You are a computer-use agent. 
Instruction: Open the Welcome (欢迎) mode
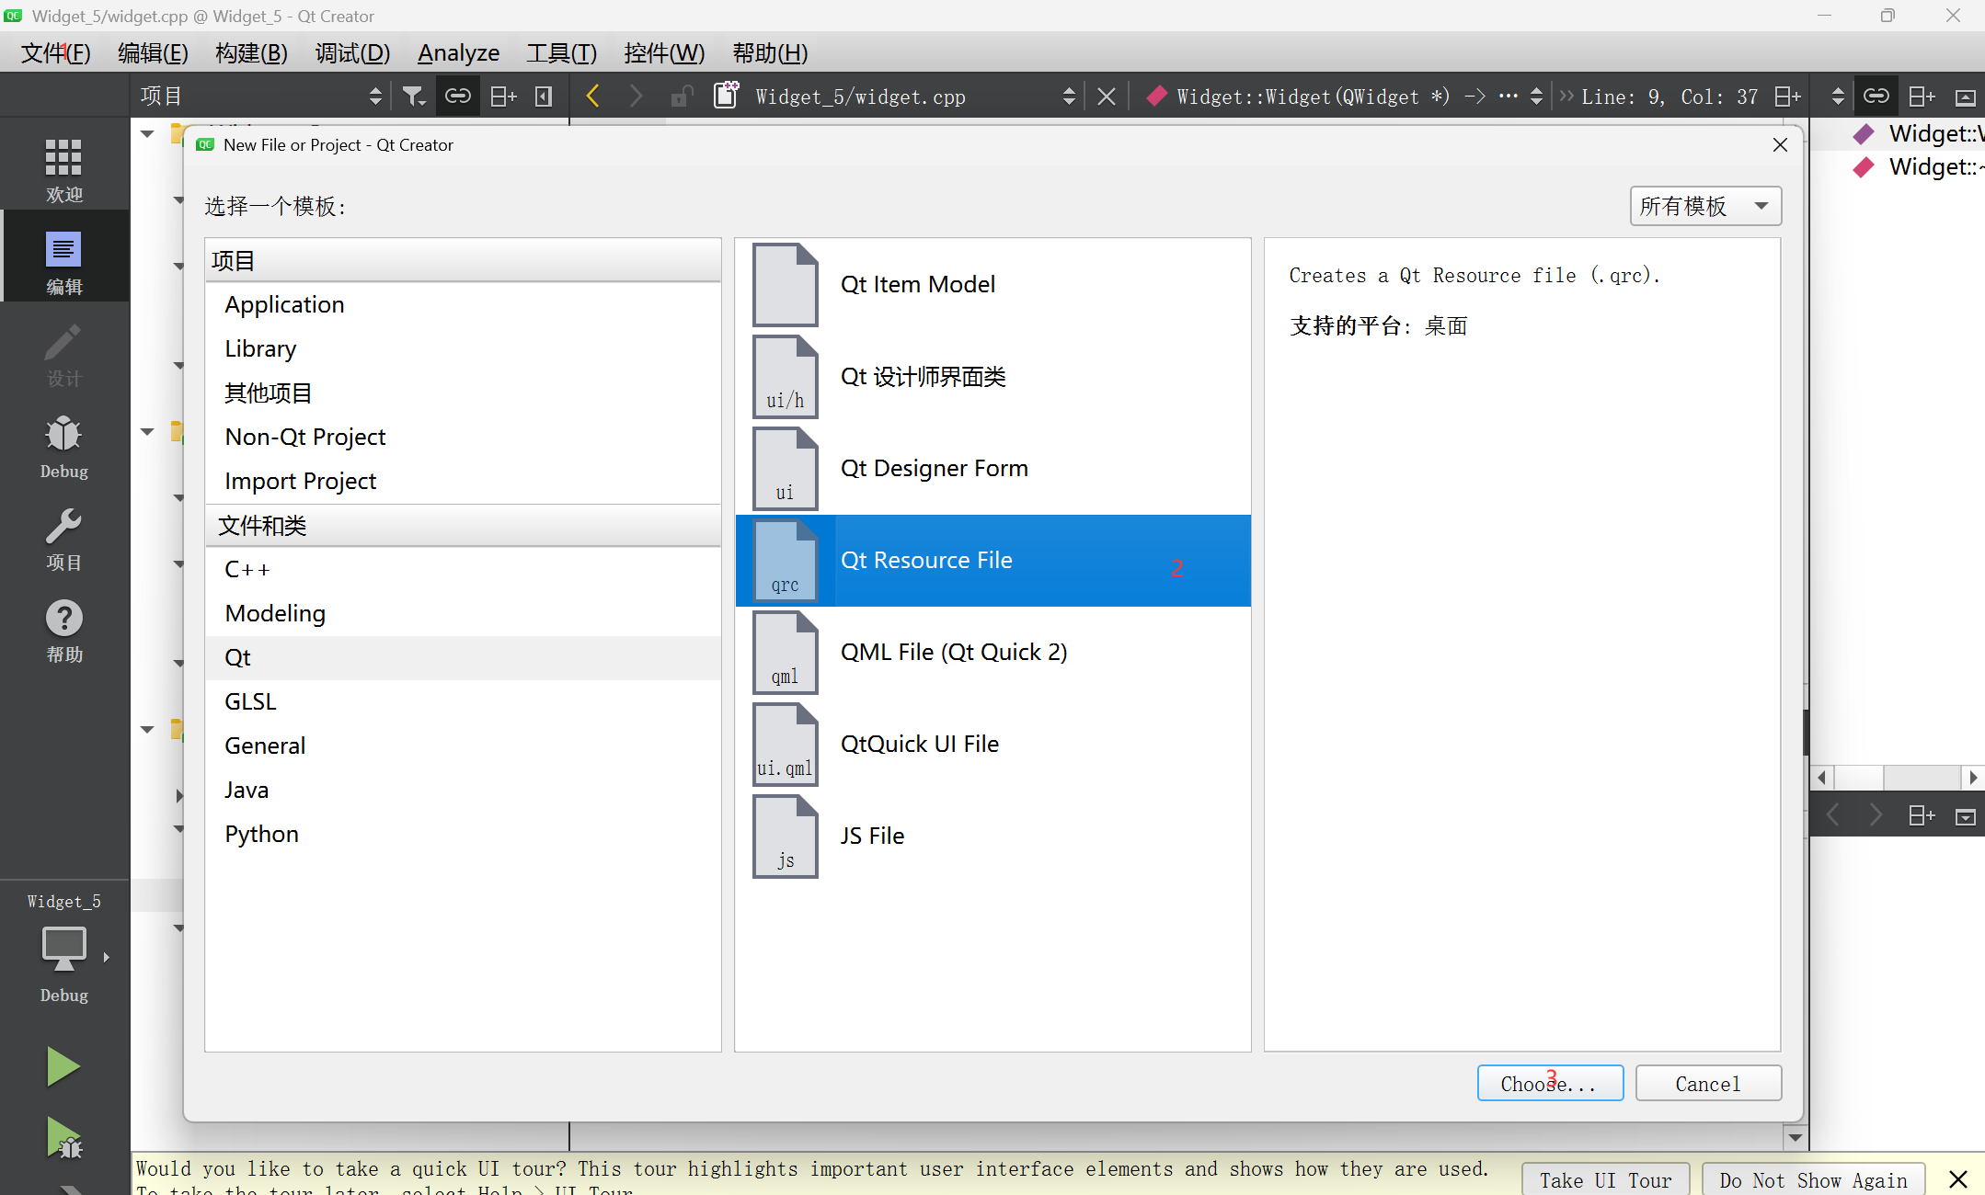coord(63,169)
